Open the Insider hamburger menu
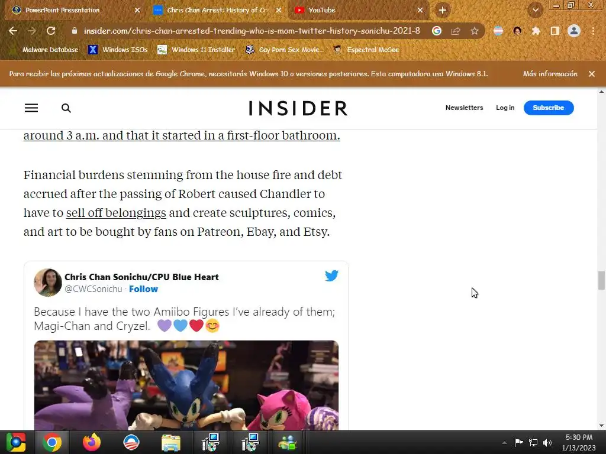Viewport: 606px width, 454px height. (31, 108)
